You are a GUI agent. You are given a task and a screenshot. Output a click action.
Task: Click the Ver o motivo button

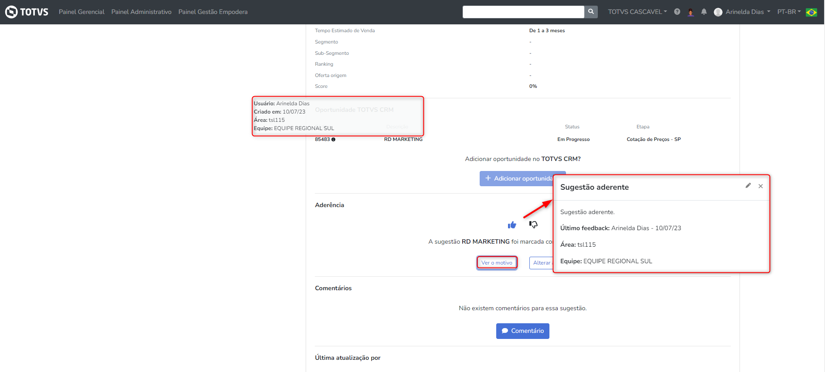point(497,263)
